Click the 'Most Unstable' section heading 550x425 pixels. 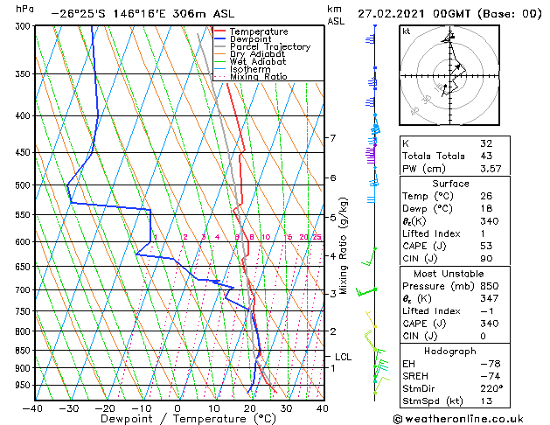[x=449, y=274]
